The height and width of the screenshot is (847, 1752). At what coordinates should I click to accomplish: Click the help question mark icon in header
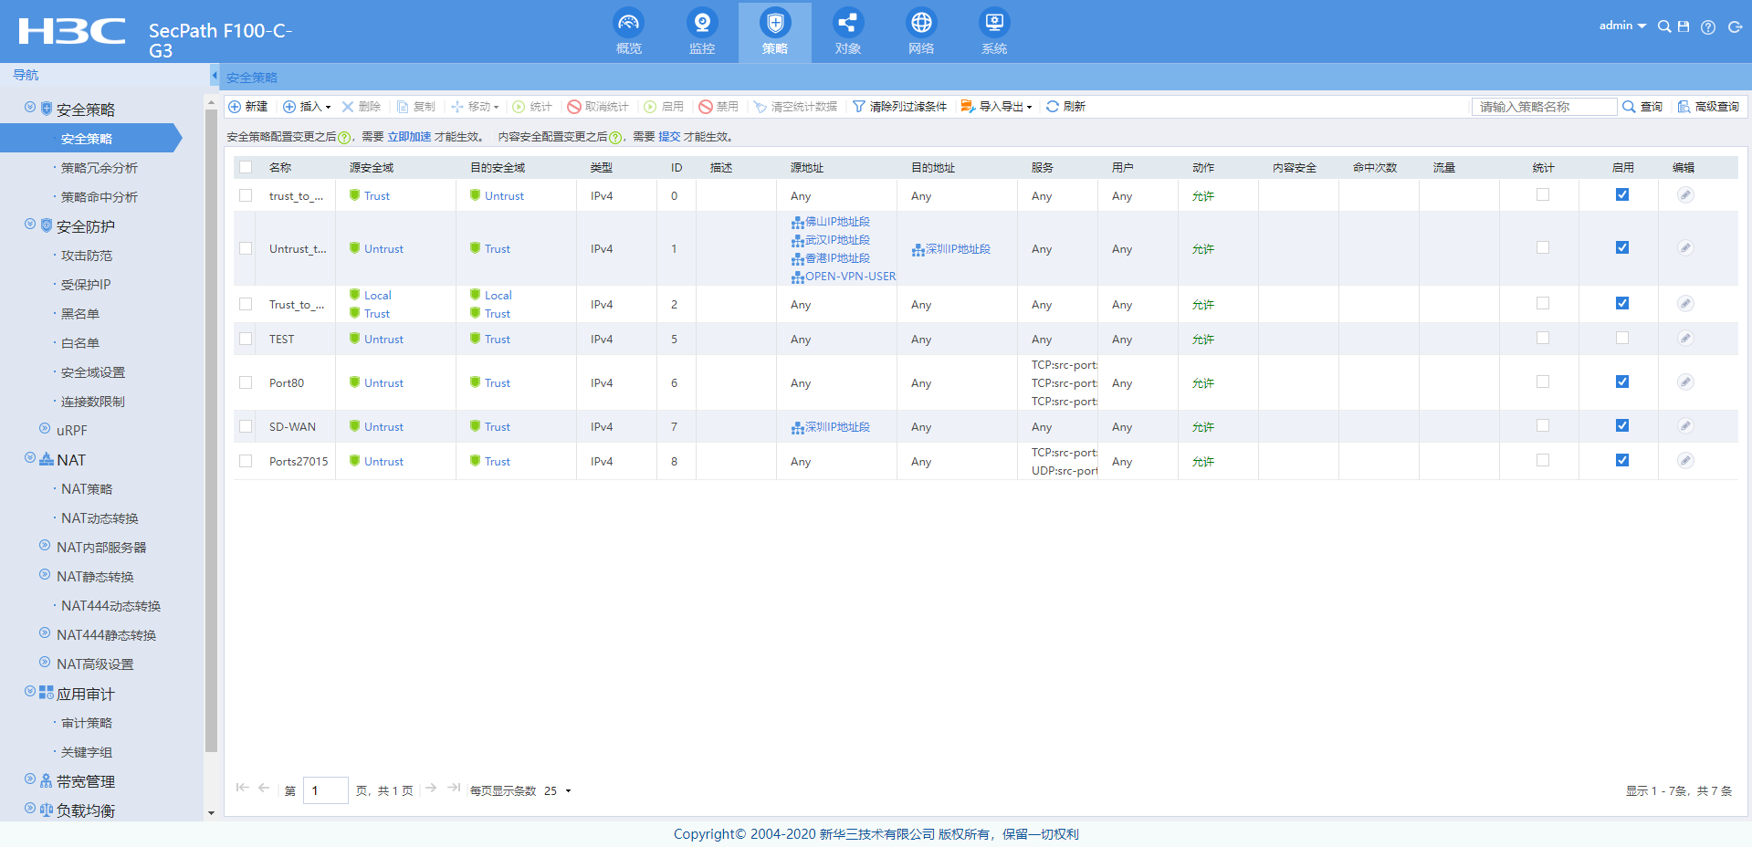tap(1708, 27)
